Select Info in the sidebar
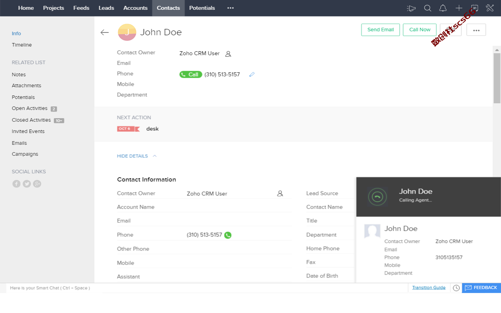This screenshot has width=501, height=313. pos(16,34)
